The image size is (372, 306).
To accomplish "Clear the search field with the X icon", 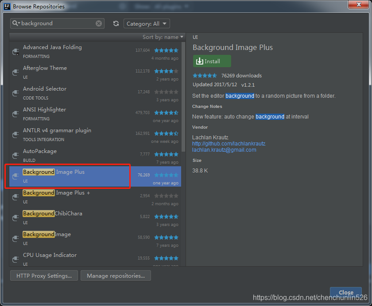I will pos(99,23).
